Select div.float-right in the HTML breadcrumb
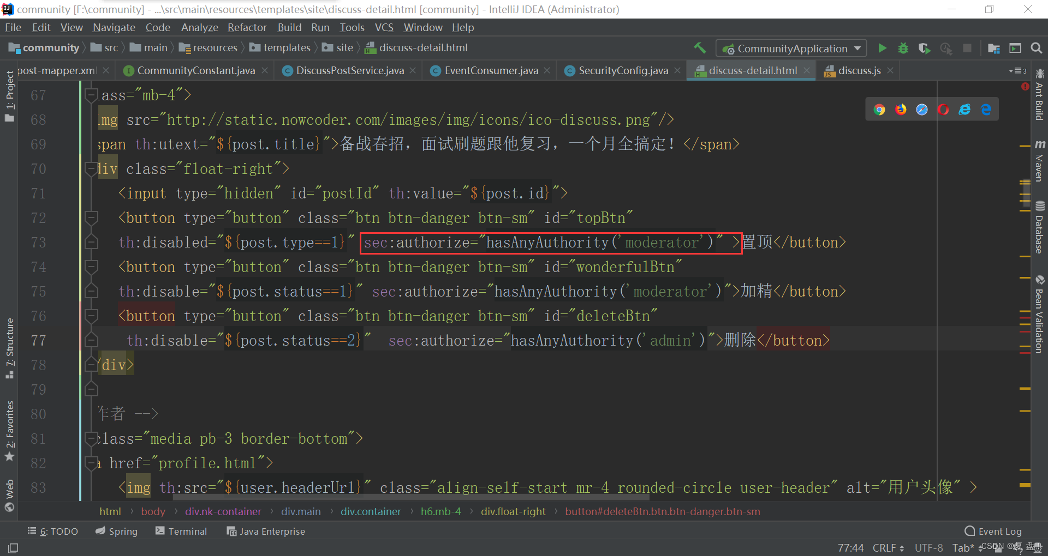The height and width of the screenshot is (556, 1048). 513,511
